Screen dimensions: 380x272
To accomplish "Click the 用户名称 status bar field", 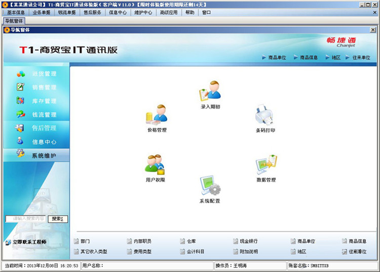I will (x=147, y=266).
